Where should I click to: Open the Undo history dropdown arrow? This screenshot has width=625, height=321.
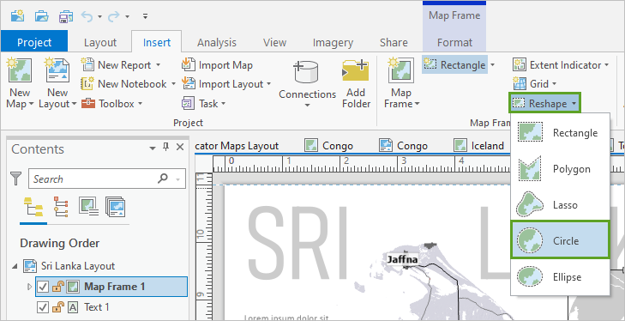[99, 17]
